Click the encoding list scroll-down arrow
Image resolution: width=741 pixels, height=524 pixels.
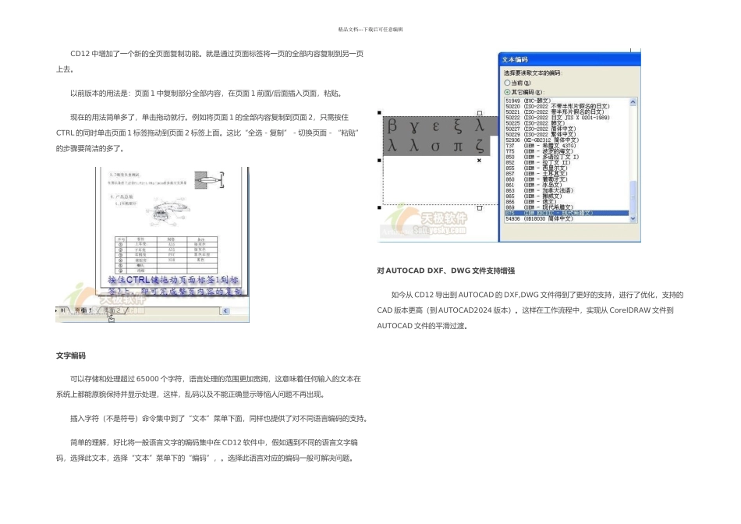[x=633, y=219]
